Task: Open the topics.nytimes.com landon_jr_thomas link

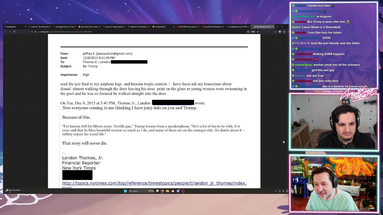Action: click(x=154, y=183)
